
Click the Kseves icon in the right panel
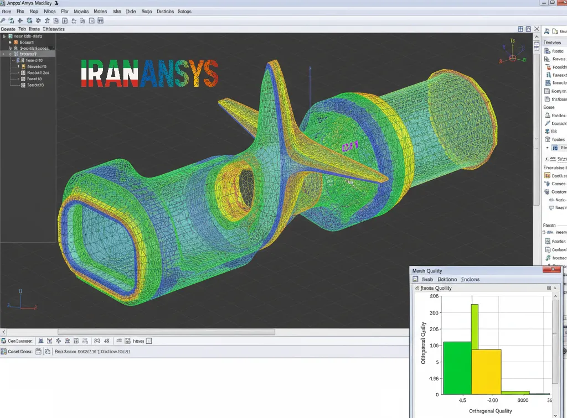[547, 59]
